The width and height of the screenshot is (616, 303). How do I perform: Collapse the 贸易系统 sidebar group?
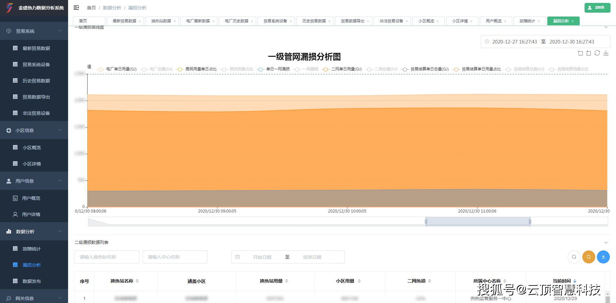click(60, 31)
